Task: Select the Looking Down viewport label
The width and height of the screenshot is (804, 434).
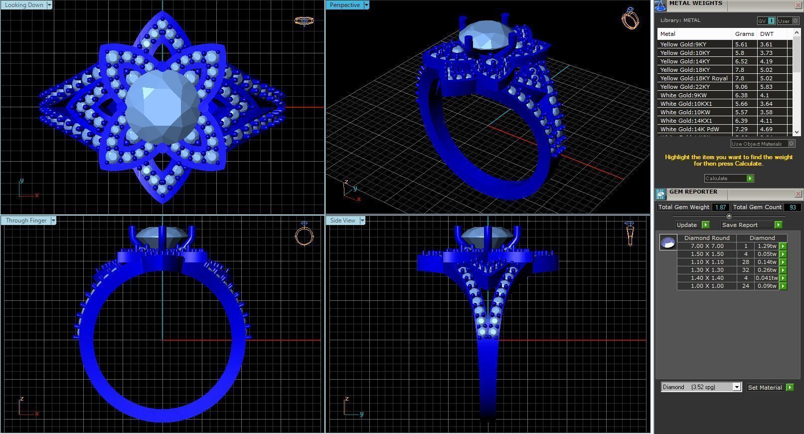Action: pos(24,5)
